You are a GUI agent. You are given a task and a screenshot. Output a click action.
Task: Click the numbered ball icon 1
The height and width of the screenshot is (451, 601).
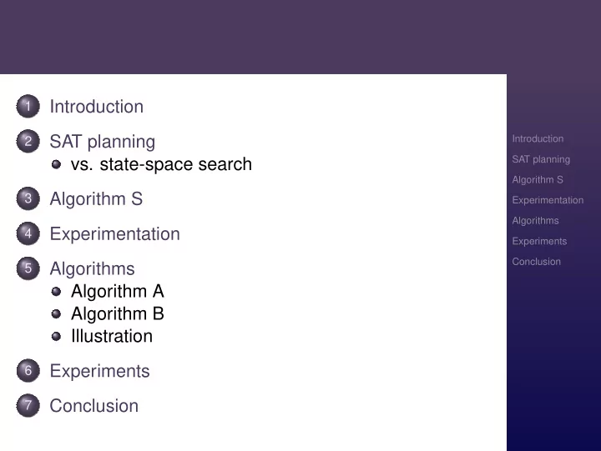28,106
